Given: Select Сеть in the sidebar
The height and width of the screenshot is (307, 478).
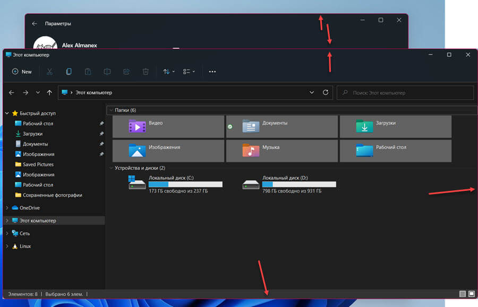Looking at the screenshot, I should tap(24, 233).
